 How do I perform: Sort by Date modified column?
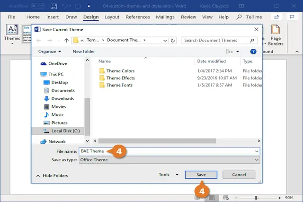212,61
